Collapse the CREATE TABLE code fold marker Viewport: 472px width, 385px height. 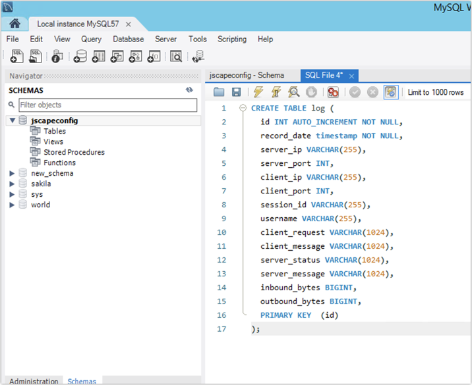coord(243,108)
